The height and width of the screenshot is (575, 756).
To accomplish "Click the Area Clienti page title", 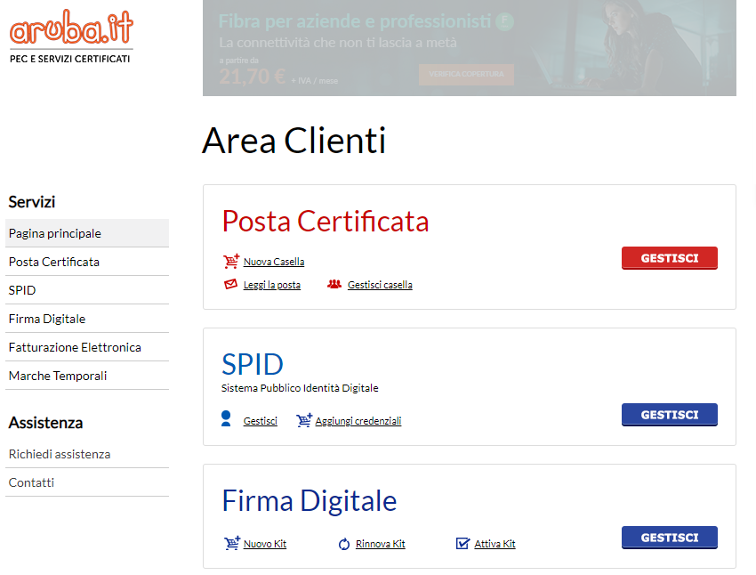I will click(x=294, y=141).
